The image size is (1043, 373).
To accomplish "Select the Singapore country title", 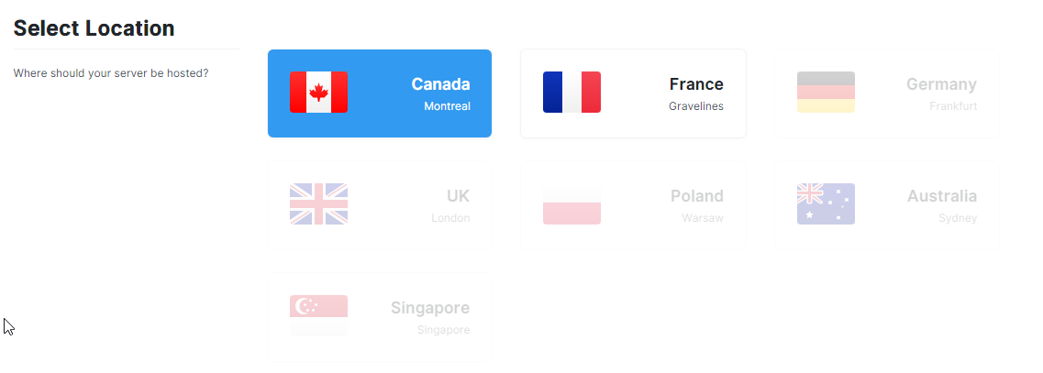I will tap(430, 308).
